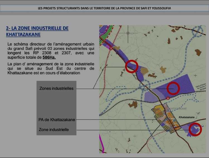Click the small red marker in the map's top-left

pos(111,48)
